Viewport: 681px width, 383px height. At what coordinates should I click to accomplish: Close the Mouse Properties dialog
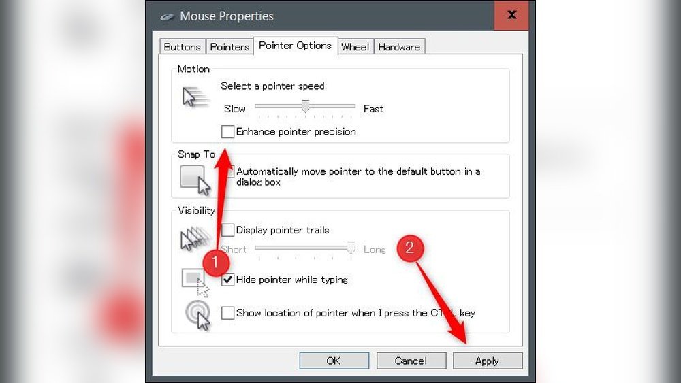pos(511,15)
